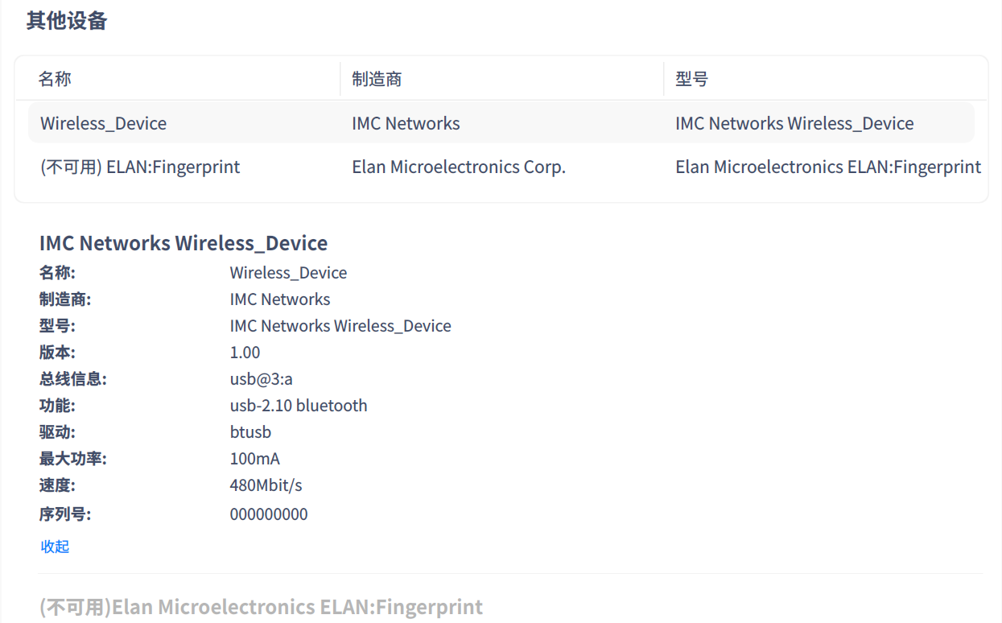Click the IMC Networks manufacturer cell
1002x623 pixels.
[406, 124]
